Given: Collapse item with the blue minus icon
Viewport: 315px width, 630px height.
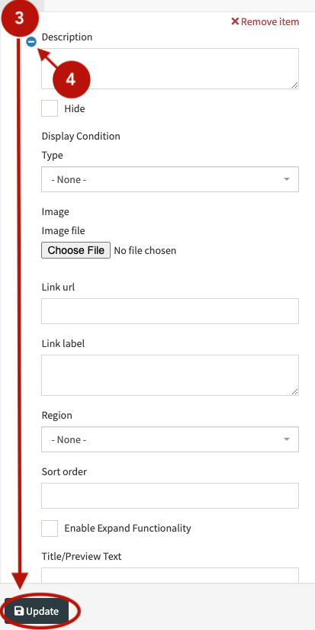Looking at the screenshot, I should 31,42.
